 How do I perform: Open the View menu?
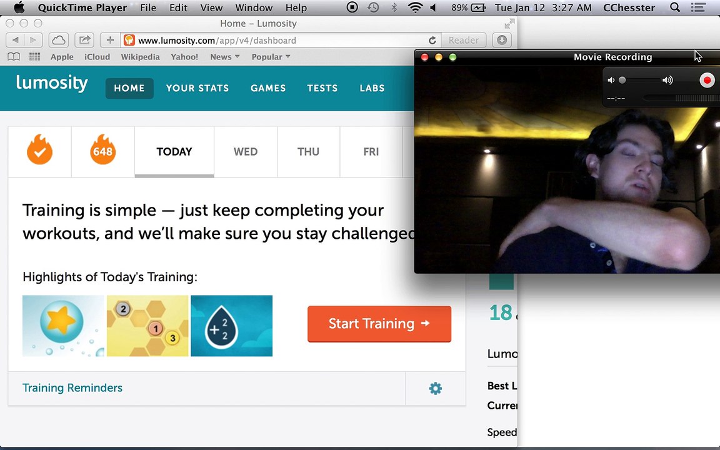pos(211,7)
